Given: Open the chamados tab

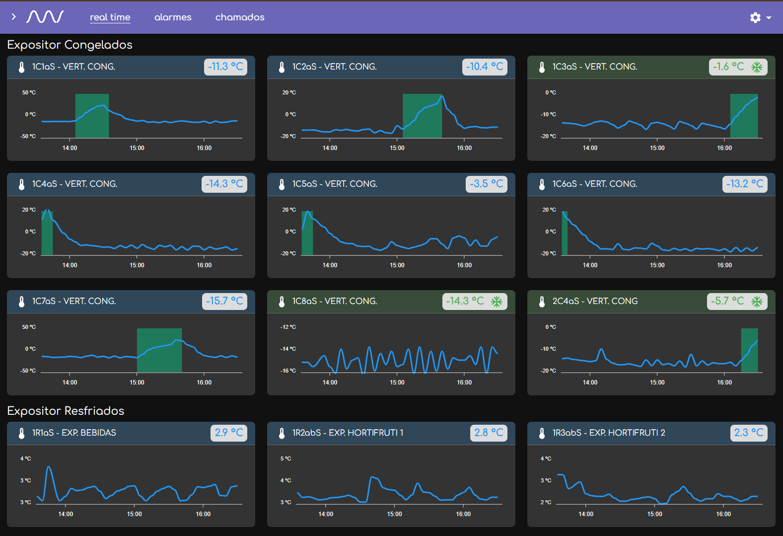Looking at the screenshot, I should point(240,17).
